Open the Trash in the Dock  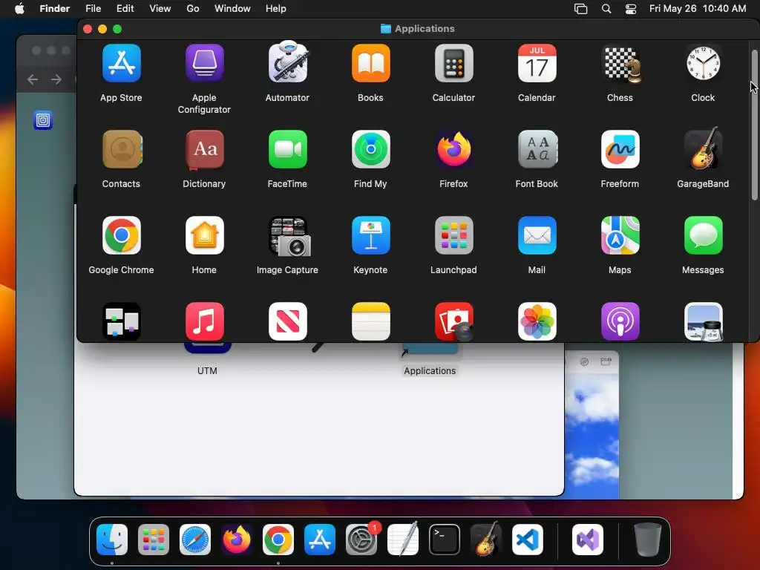(x=647, y=540)
